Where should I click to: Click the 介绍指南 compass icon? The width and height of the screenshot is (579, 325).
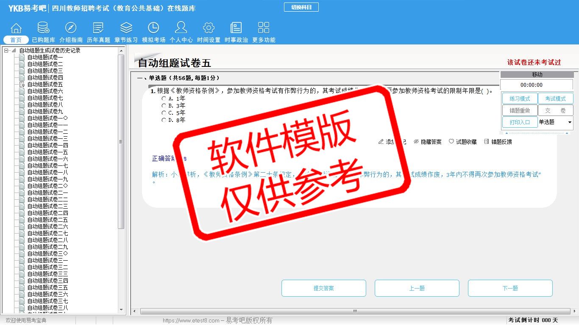pos(71,28)
